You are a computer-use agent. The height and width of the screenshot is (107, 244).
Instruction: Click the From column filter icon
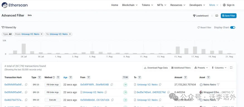(x=89, y=77)
